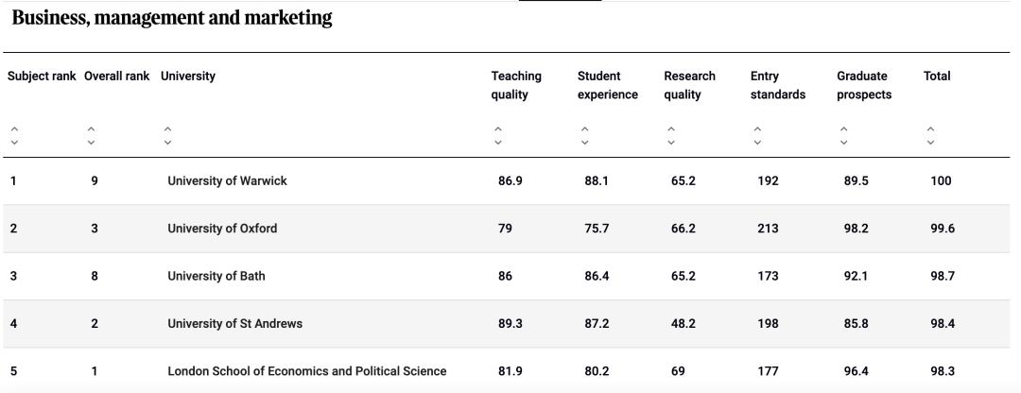Sort Overall rank descending with down arrow
This screenshot has width=1021, height=393.
tap(91, 142)
